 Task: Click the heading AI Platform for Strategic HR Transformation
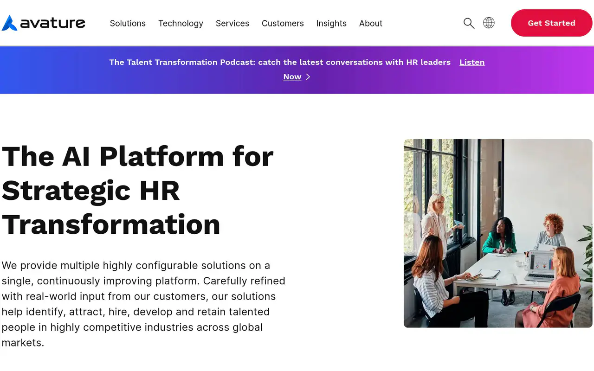pyautogui.click(x=138, y=190)
